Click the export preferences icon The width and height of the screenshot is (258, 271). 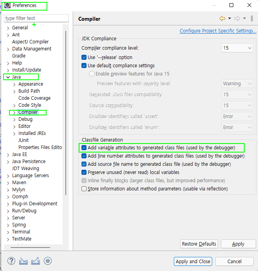(x=36, y=261)
